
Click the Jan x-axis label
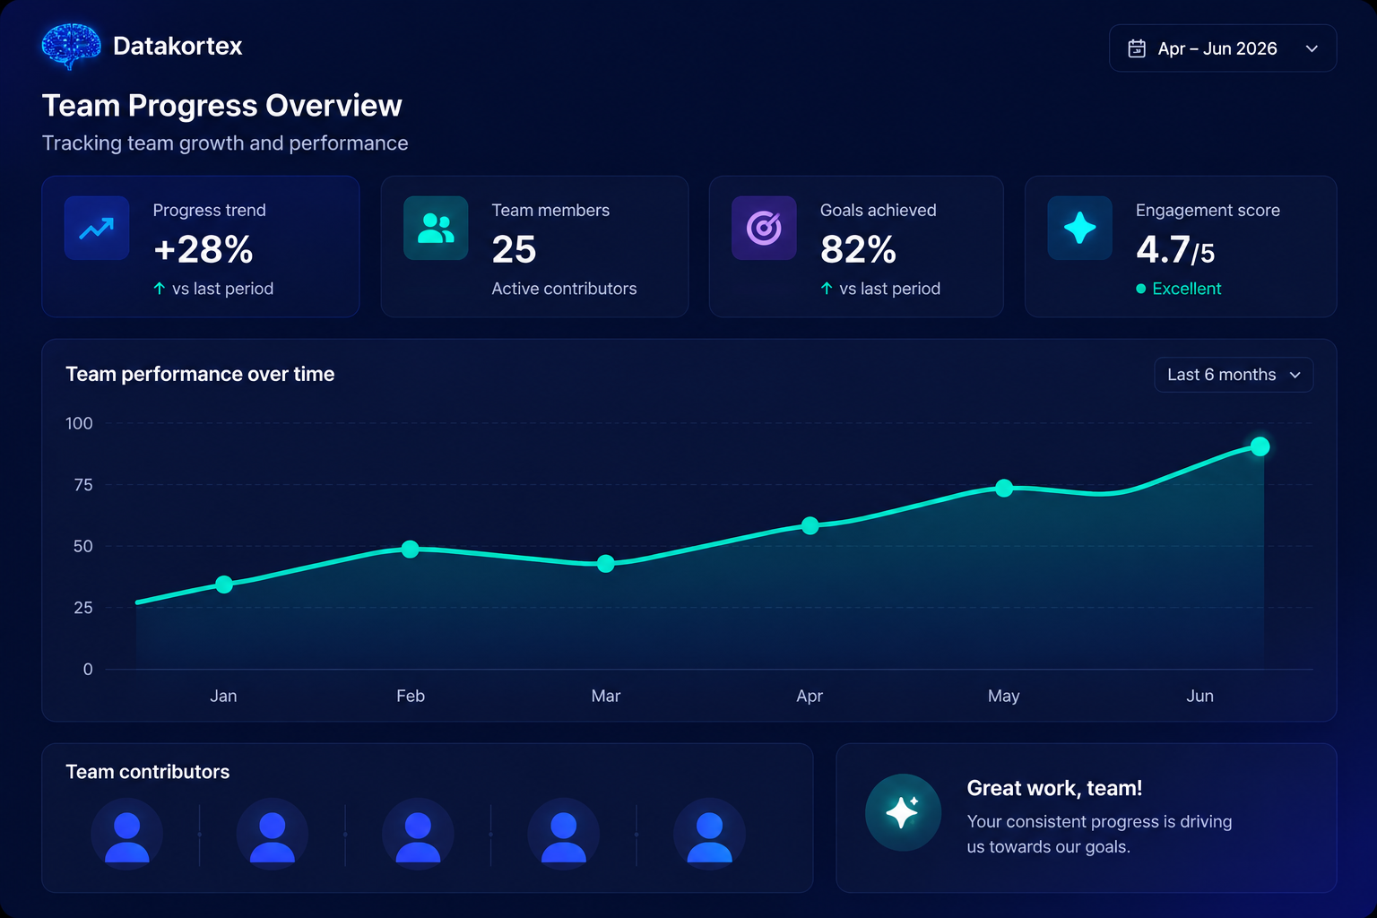223,696
